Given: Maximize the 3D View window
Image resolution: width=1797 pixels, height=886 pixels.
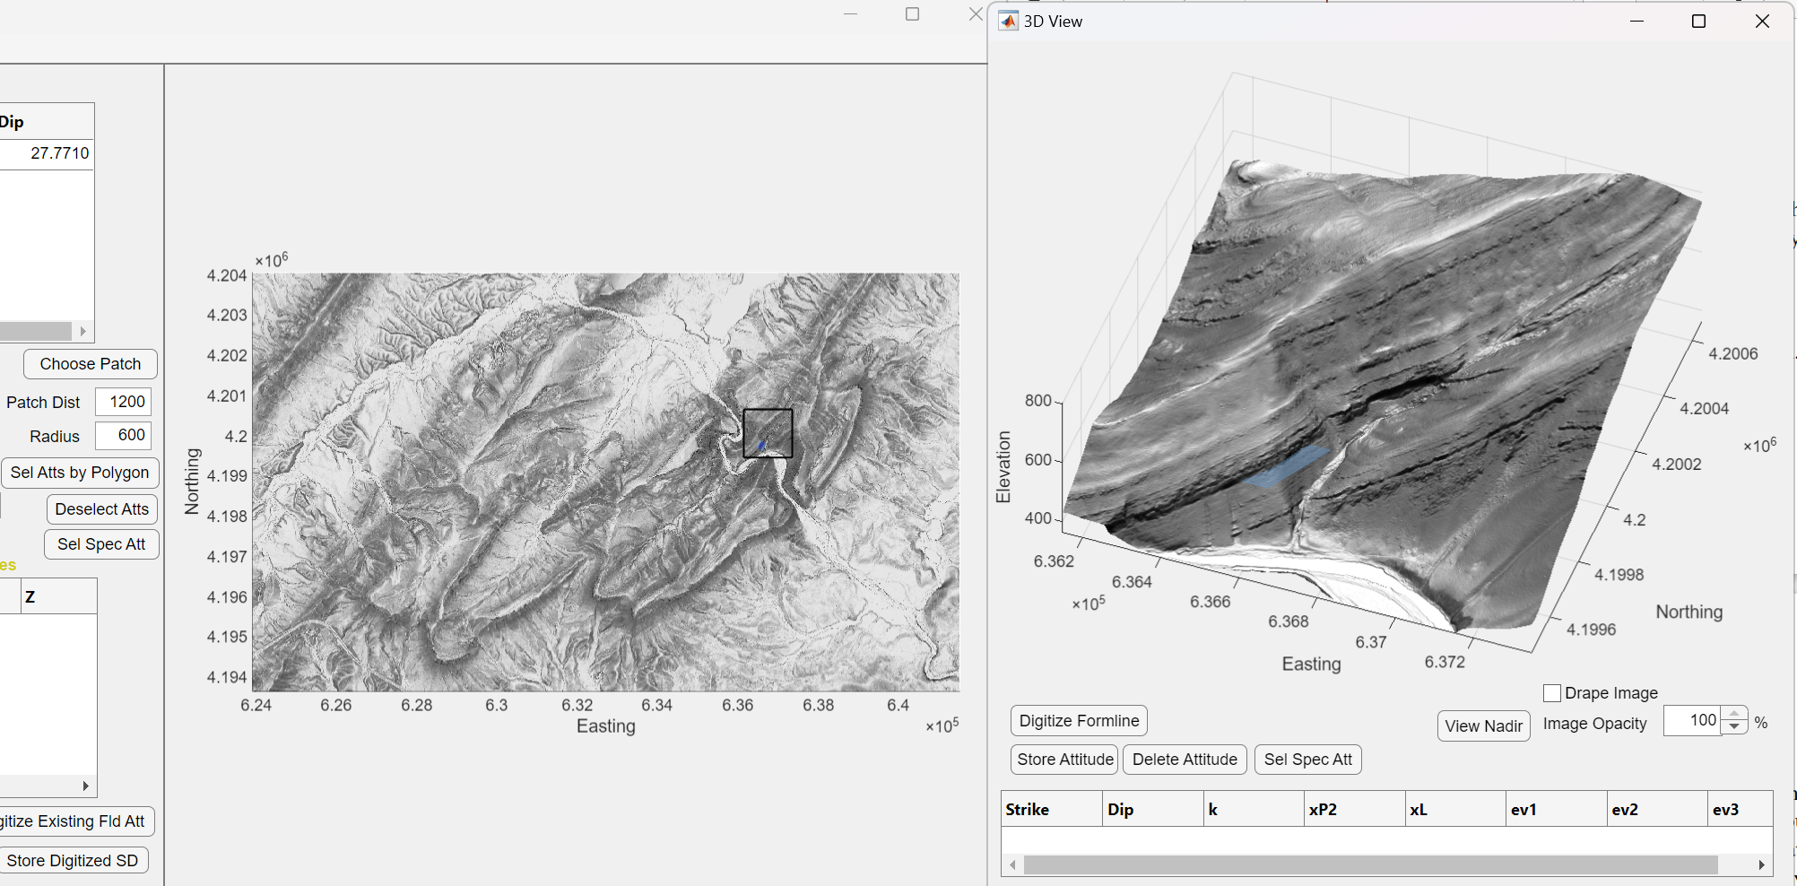Looking at the screenshot, I should tap(1698, 22).
